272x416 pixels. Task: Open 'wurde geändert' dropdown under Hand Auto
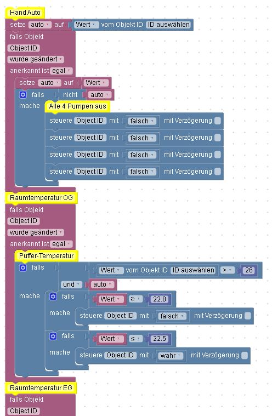[36, 59]
